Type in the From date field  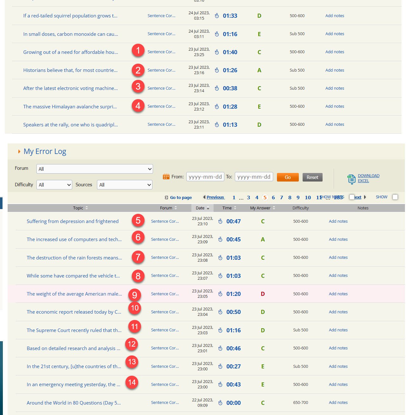205,177
